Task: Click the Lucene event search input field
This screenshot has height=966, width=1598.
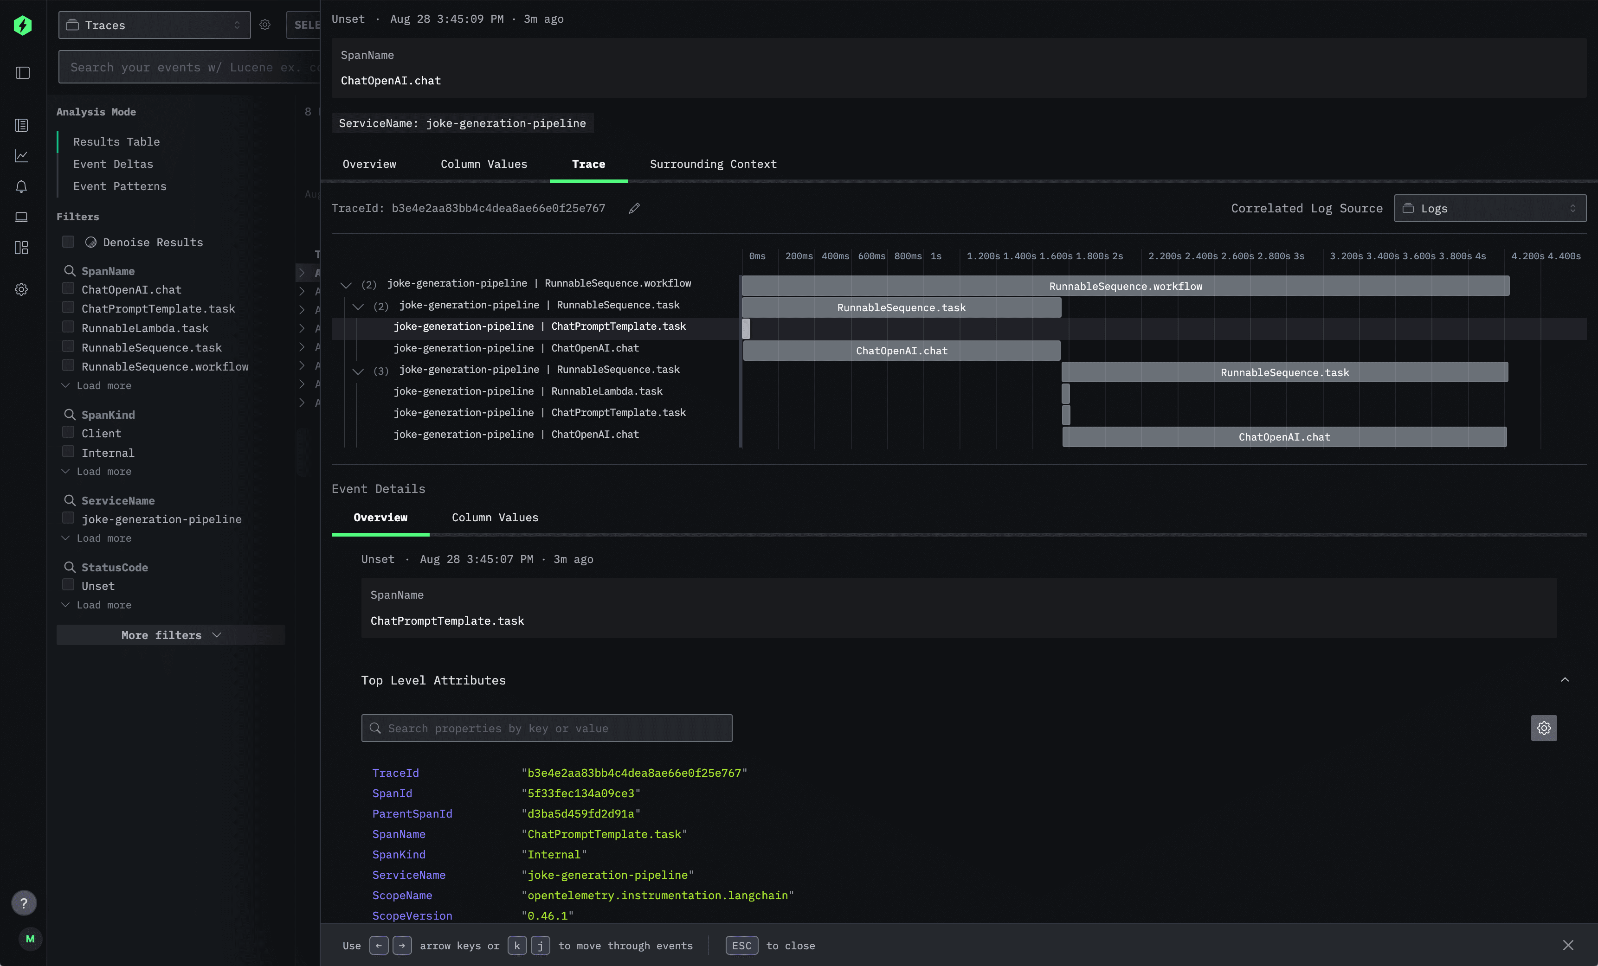Action: (x=188, y=67)
